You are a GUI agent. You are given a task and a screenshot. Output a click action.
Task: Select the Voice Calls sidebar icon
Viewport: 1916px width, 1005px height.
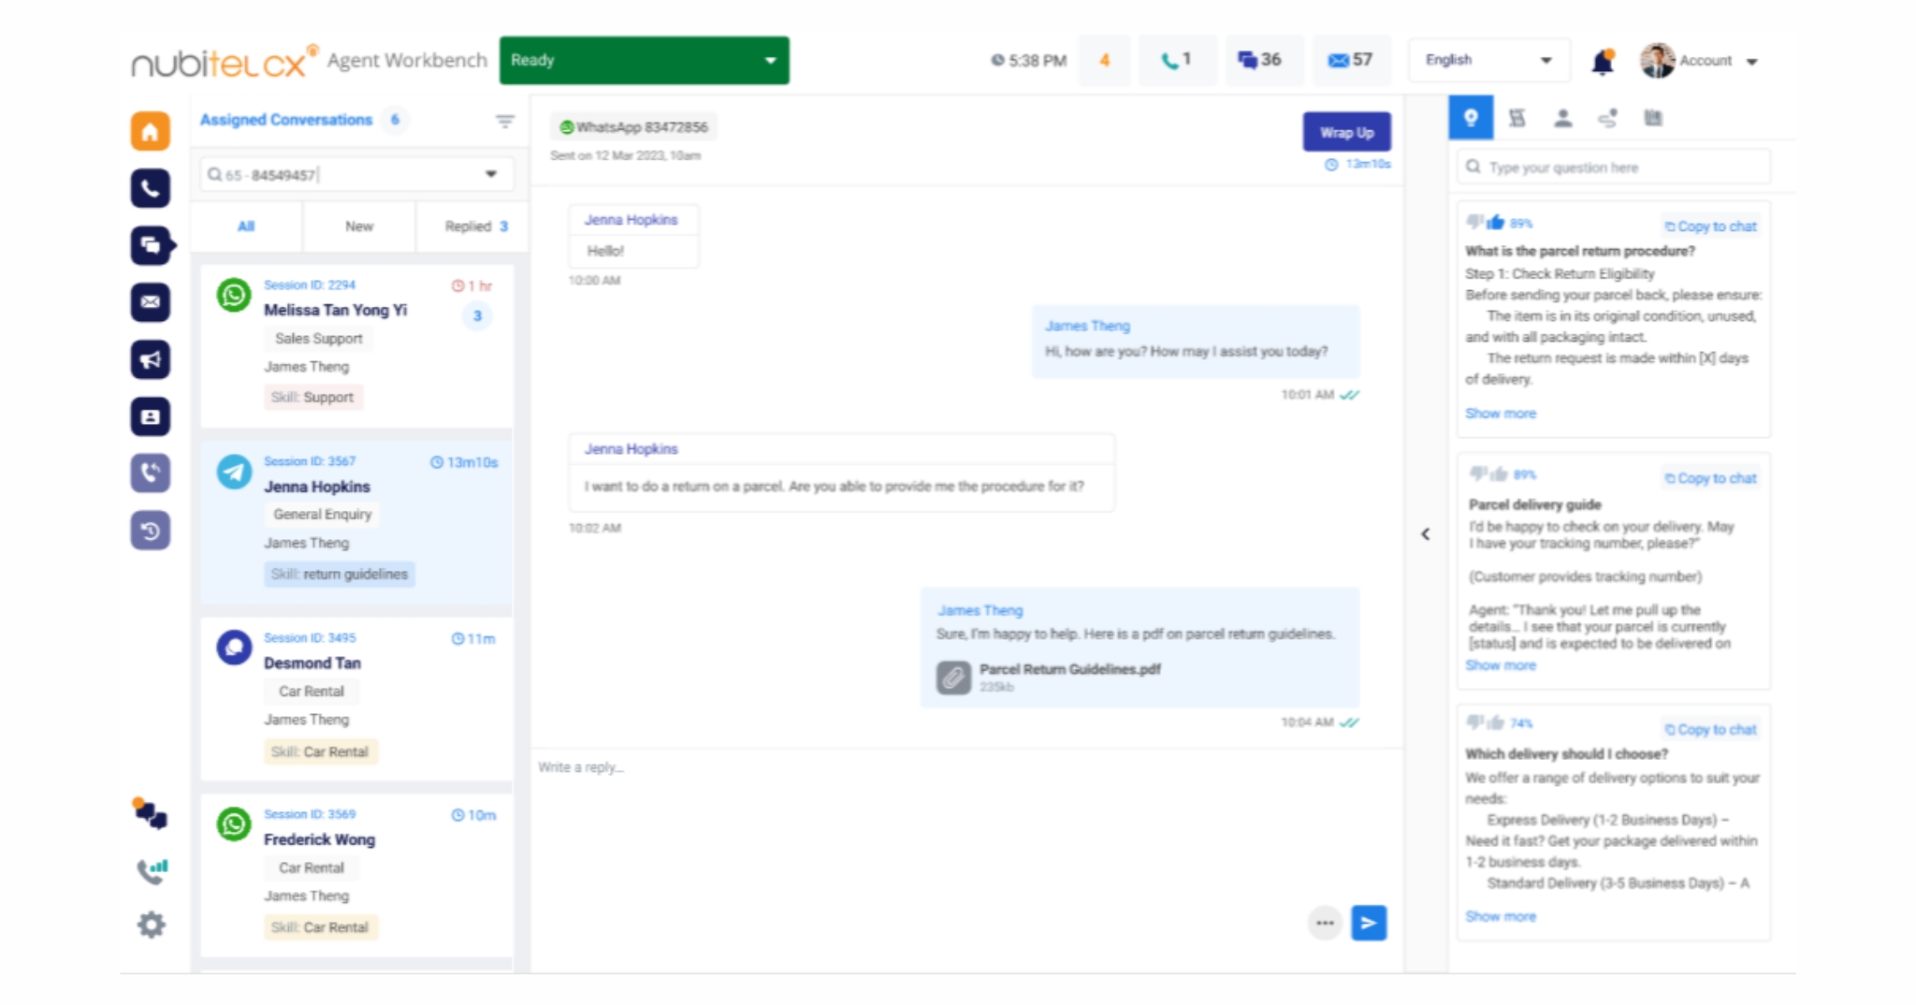click(x=152, y=187)
